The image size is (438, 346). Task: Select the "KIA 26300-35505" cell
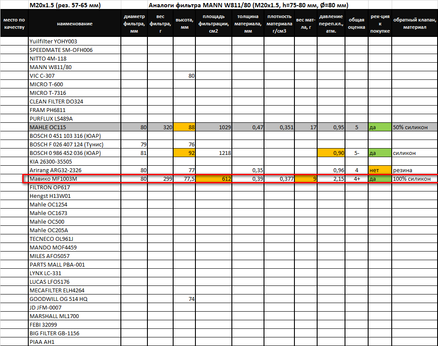[75, 162]
